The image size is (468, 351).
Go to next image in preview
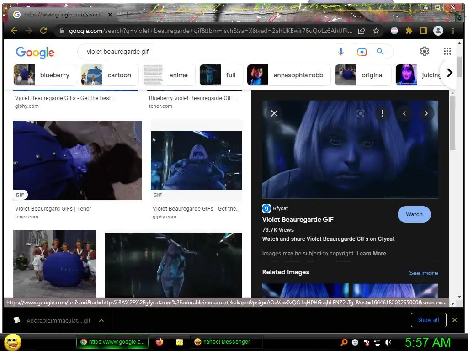click(426, 113)
